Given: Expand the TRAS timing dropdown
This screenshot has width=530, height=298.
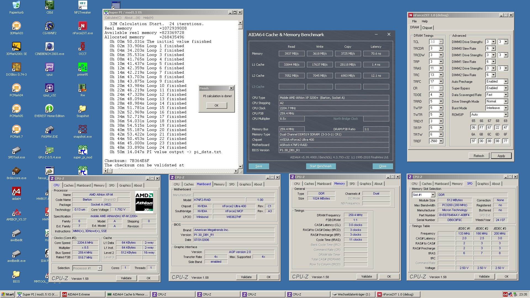Looking at the screenshot, I should pos(441,68).
